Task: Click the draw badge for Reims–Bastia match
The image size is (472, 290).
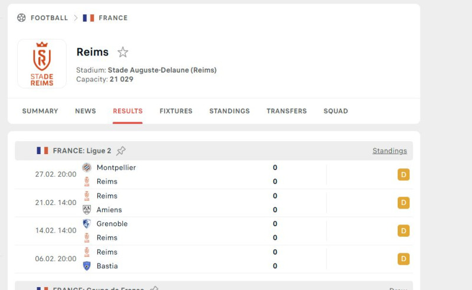Action: point(404,259)
